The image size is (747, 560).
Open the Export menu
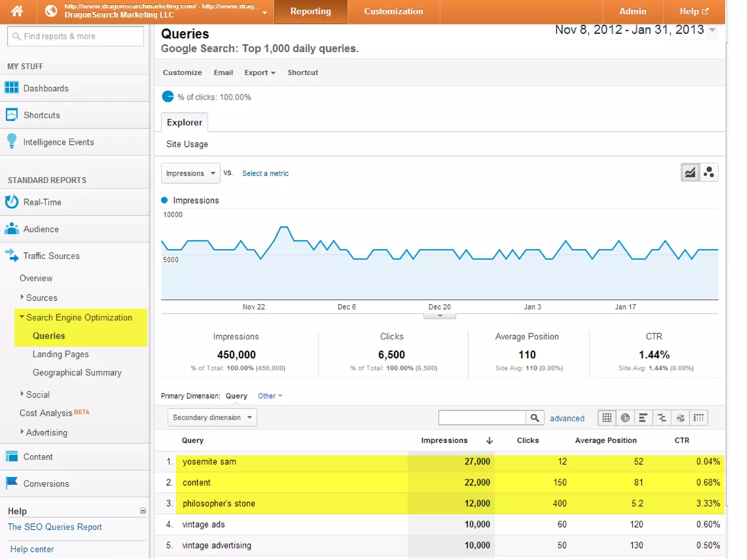260,73
